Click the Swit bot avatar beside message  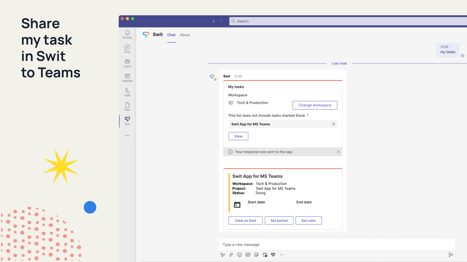coord(213,77)
